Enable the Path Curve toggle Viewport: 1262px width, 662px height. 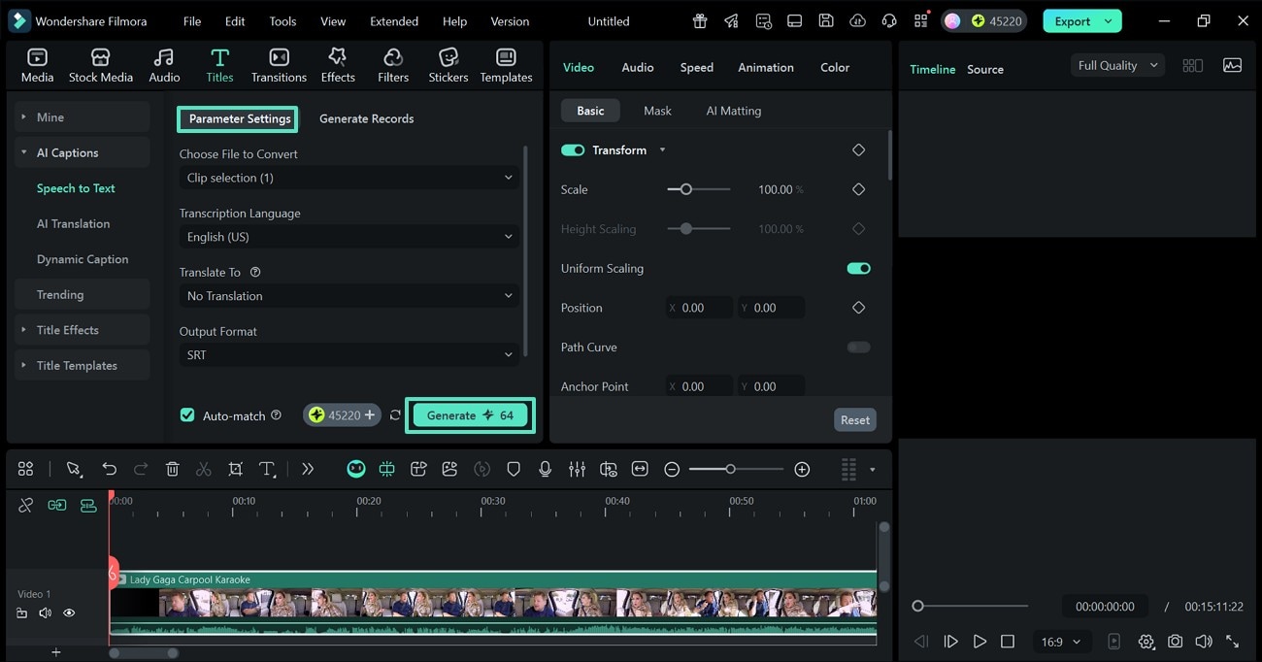point(858,347)
